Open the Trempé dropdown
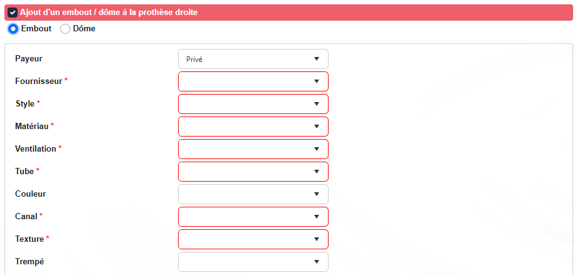 point(253,262)
